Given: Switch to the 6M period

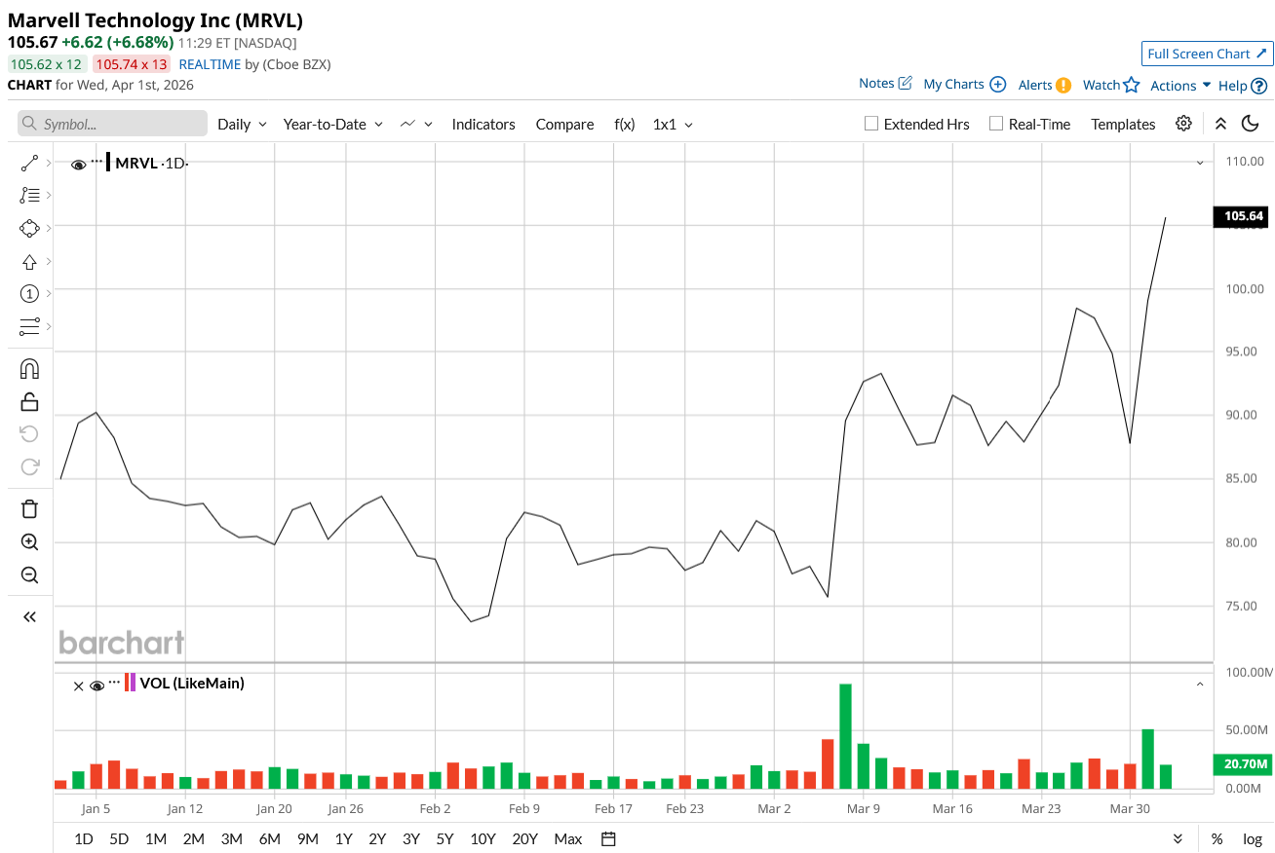Looking at the screenshot, I should [x=270, y=838].
